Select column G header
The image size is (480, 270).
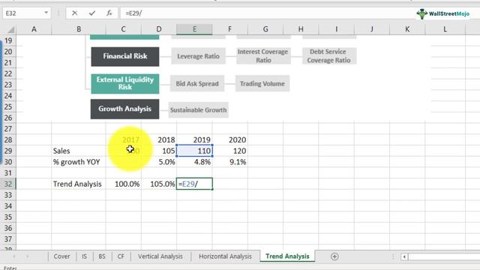[x=265, y=29]
